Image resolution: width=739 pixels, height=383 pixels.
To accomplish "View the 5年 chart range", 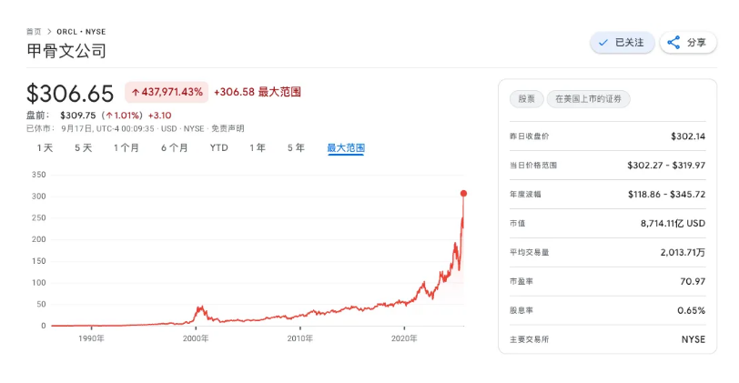I will [296, 147].
